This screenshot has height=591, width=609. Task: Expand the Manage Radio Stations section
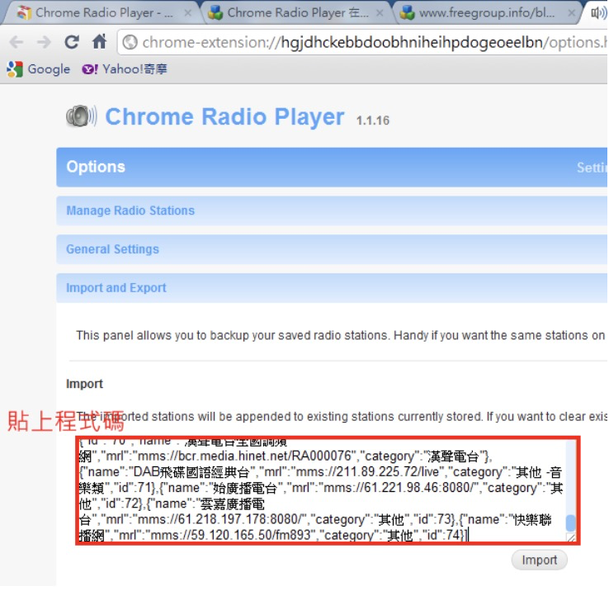pyautogui.click(x=332, y=210)
